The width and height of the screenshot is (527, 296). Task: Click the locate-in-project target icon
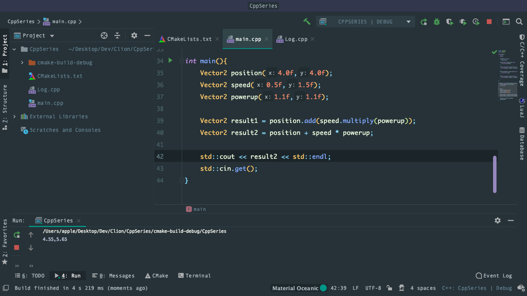104,35
